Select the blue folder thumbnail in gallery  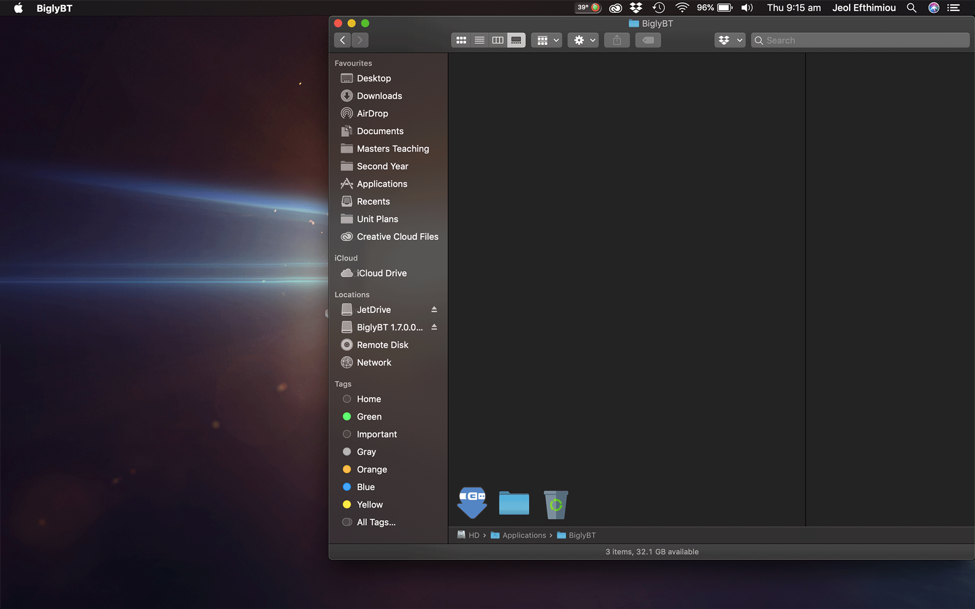point(514,503)
